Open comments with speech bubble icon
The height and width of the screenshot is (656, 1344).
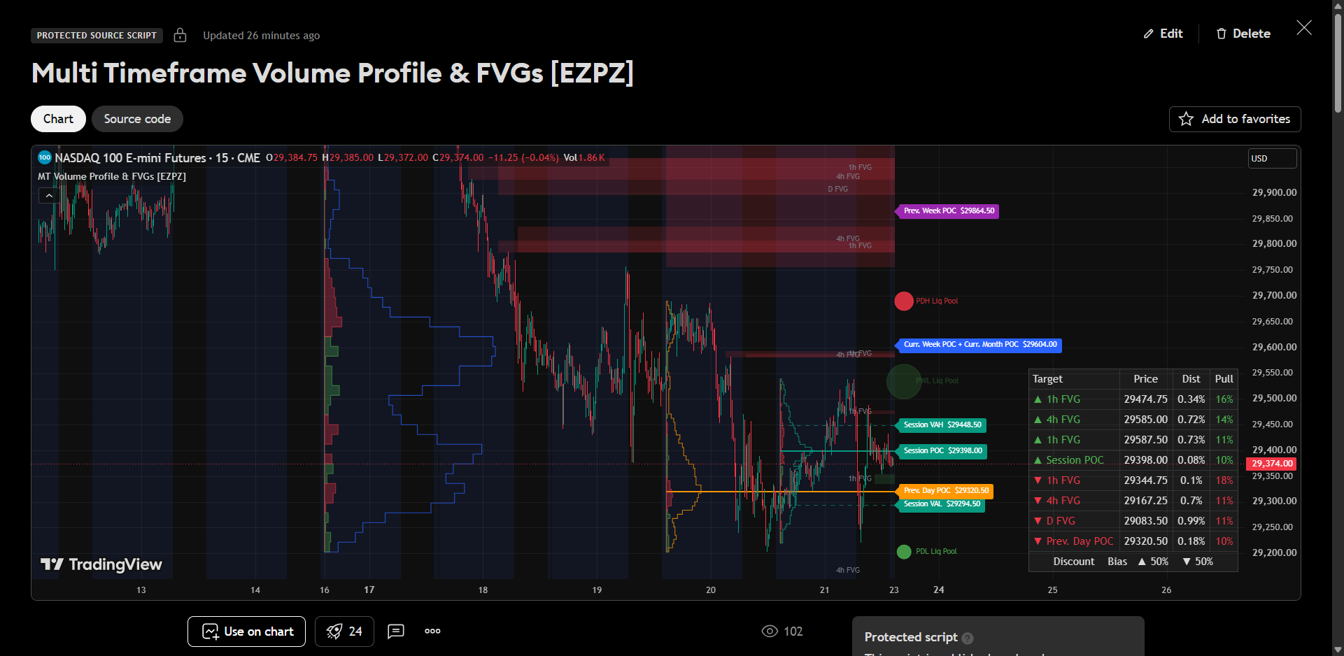pos(396,632)
